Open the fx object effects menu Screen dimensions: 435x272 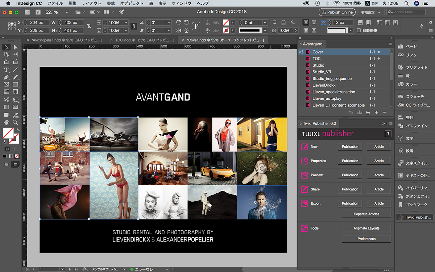(292, 22)
